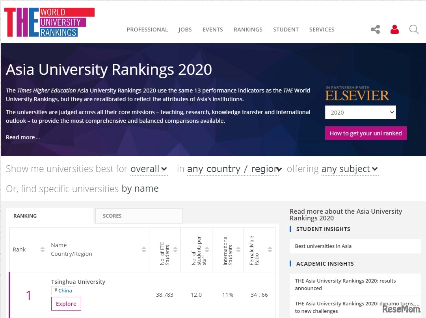This screenshot has width=426, height=318.
Task: Sort by Rank column arrows
Action: [42, 250]
